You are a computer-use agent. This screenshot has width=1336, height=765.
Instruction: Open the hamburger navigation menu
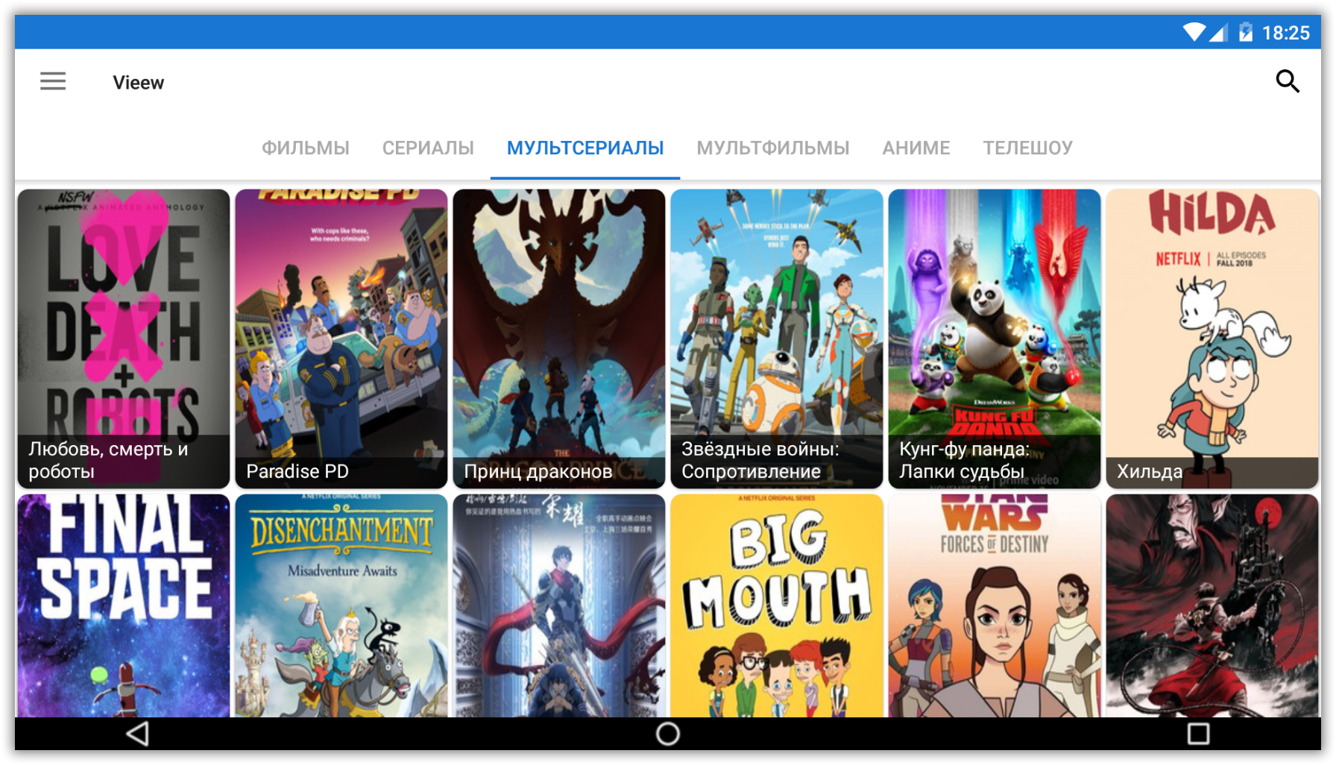53,81
